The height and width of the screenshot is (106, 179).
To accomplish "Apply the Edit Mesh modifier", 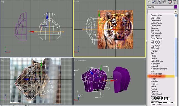I will pyautogui.click(x=155, y=31).
